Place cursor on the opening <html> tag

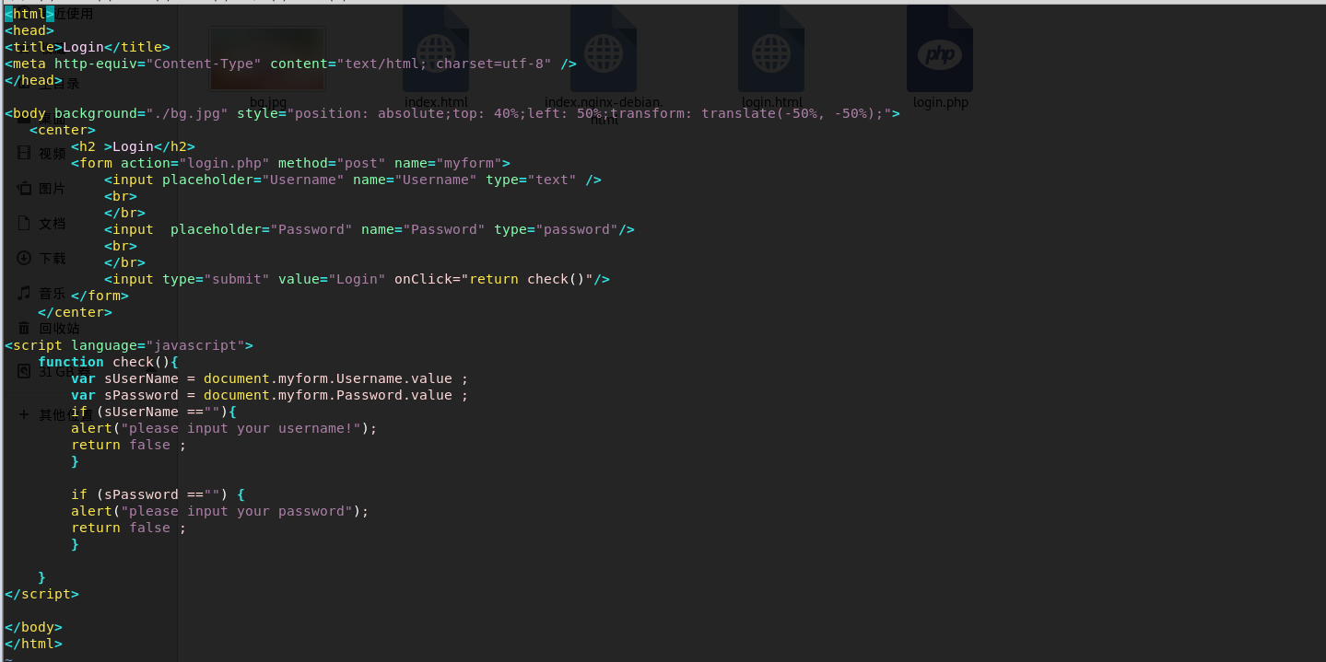[x=29, y=14]
